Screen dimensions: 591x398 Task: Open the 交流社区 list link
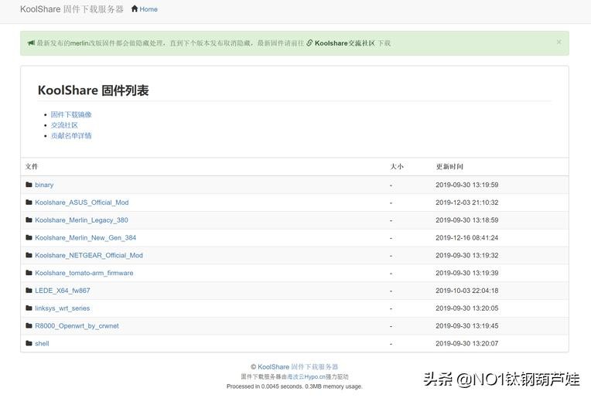pos(64,125)
